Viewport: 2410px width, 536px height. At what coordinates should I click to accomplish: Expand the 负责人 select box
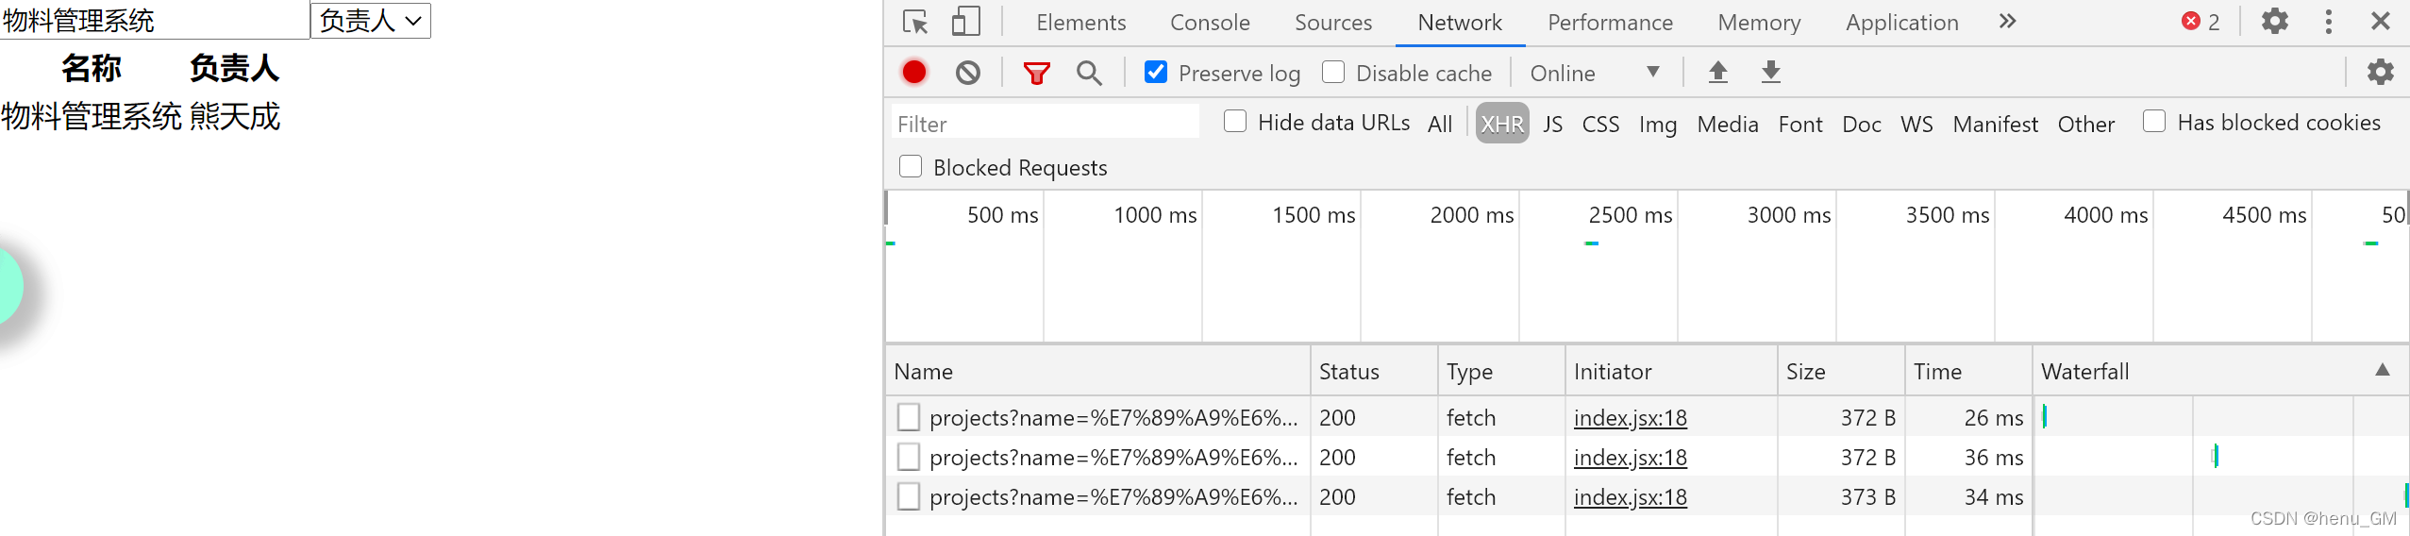pyautogui.click(x=371, y=21)
